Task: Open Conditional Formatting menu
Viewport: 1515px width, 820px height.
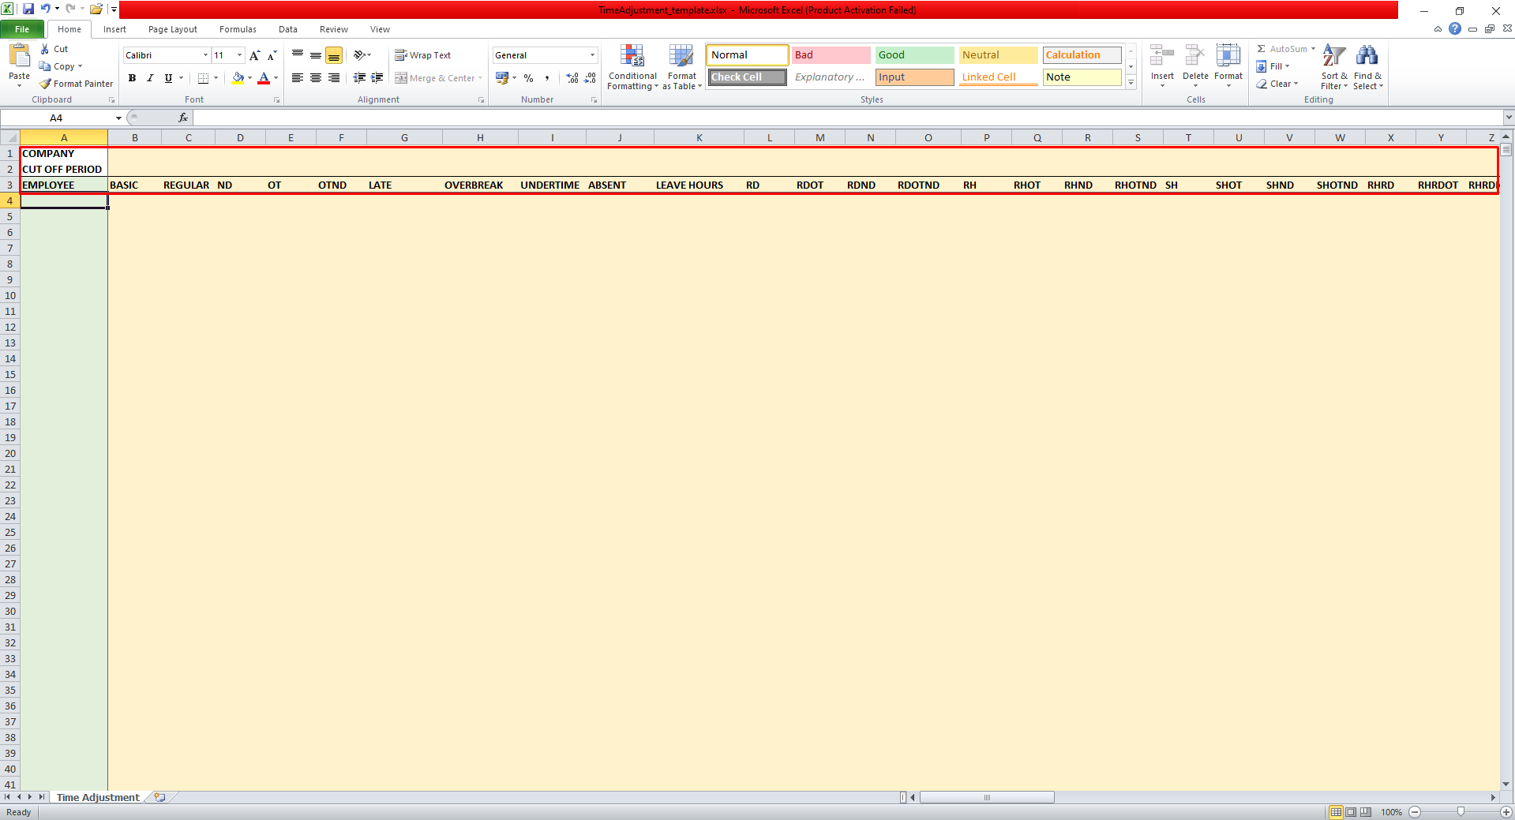Action: pos(632,68)
